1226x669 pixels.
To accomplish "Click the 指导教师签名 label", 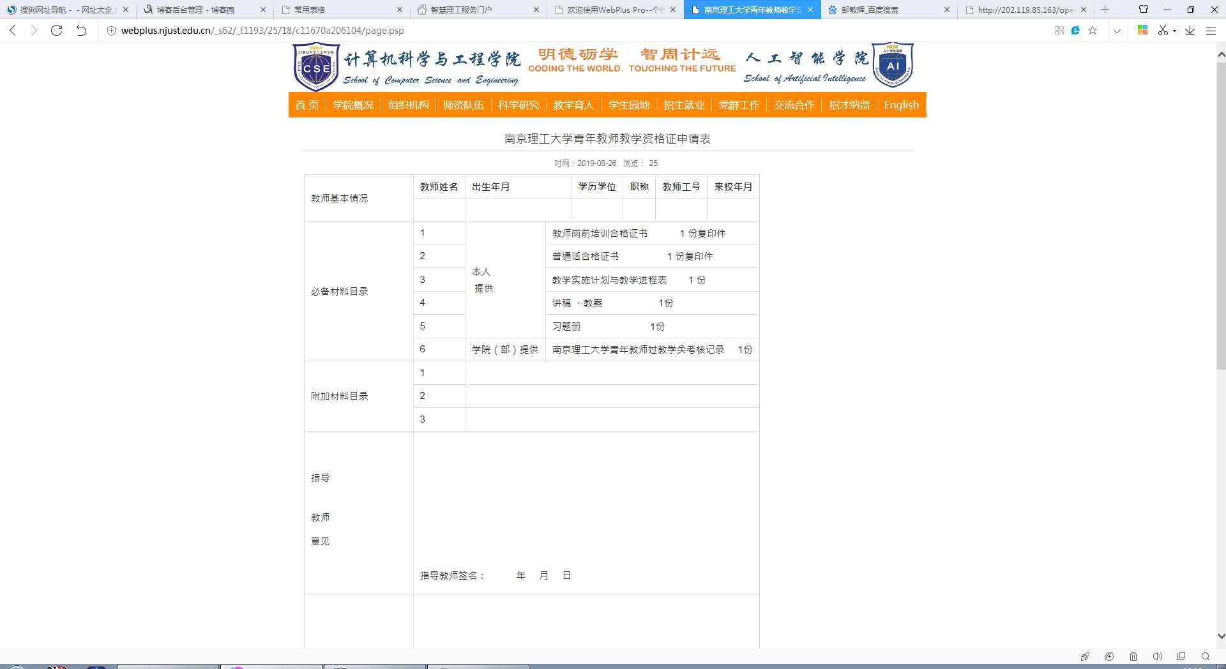I will click(x=452, y=576).
